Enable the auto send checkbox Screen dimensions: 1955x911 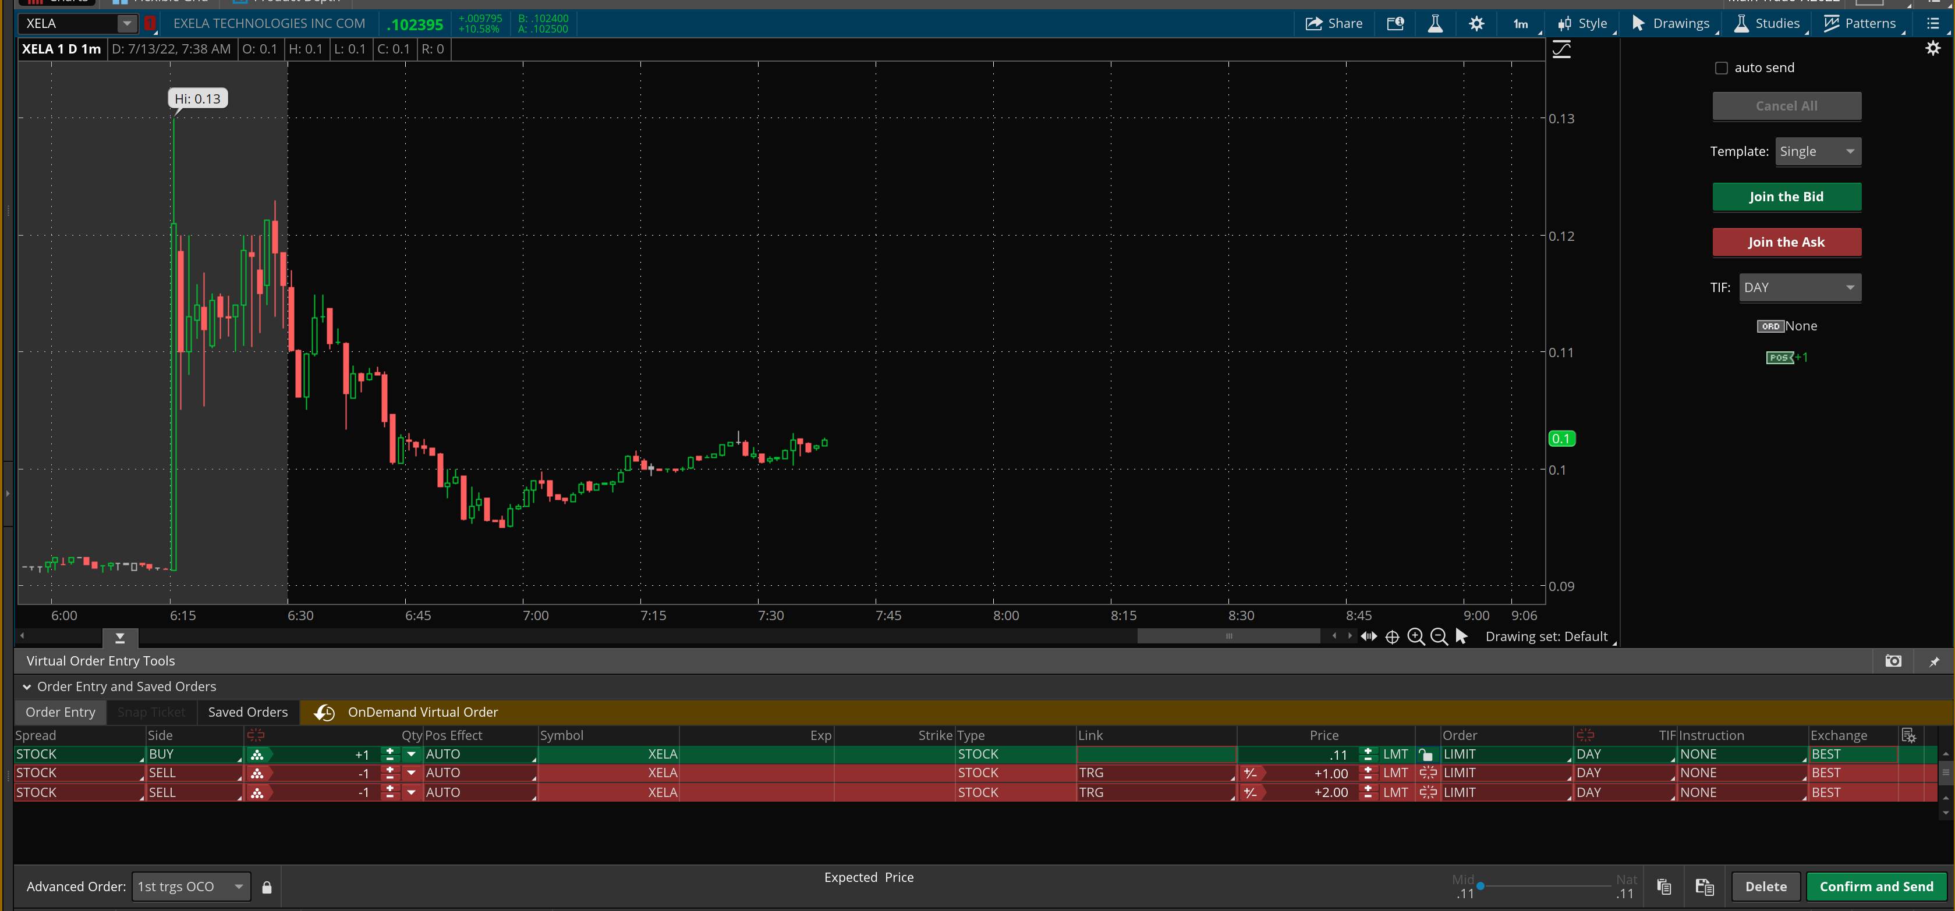1721,68
